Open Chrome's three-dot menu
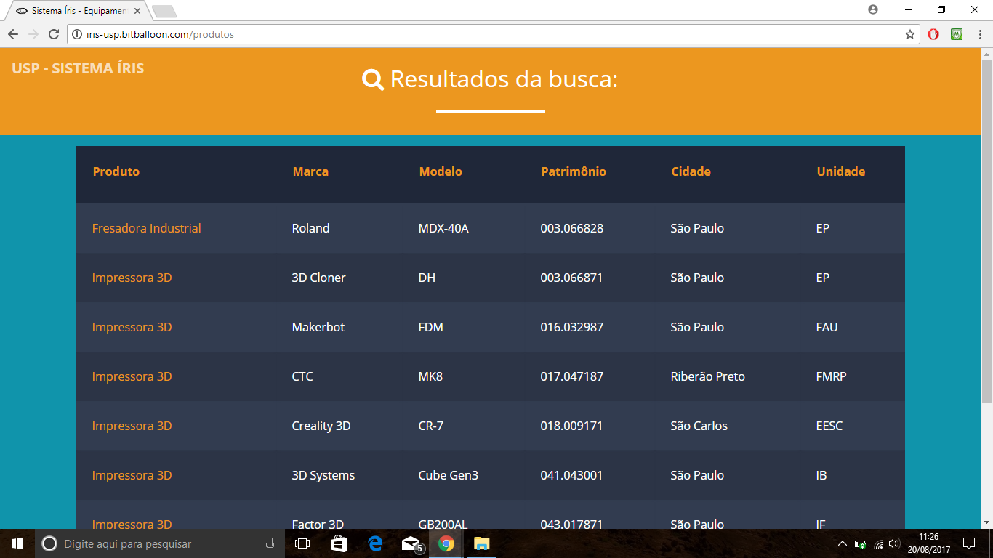Viewport: 993px width, 558px height. coord(979,34)
